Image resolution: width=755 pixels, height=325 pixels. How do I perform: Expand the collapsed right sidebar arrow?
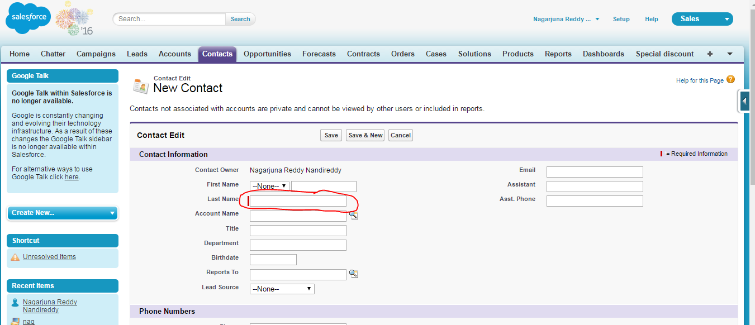pos(744,102)
